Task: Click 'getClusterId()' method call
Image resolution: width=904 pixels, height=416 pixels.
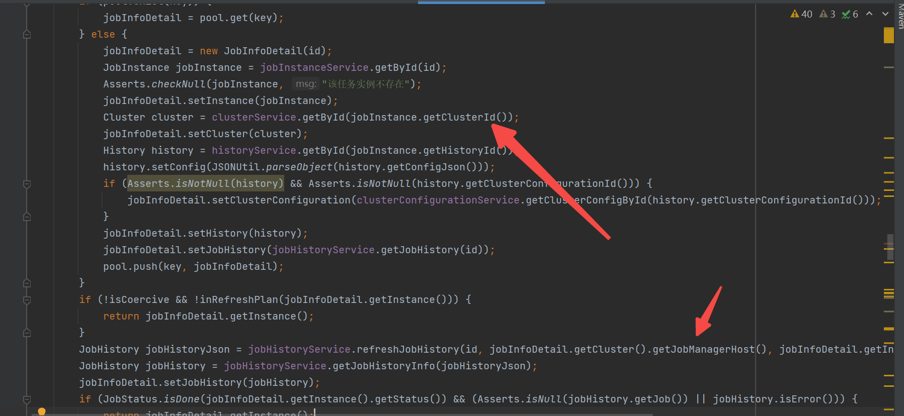Action: point(465,117)
